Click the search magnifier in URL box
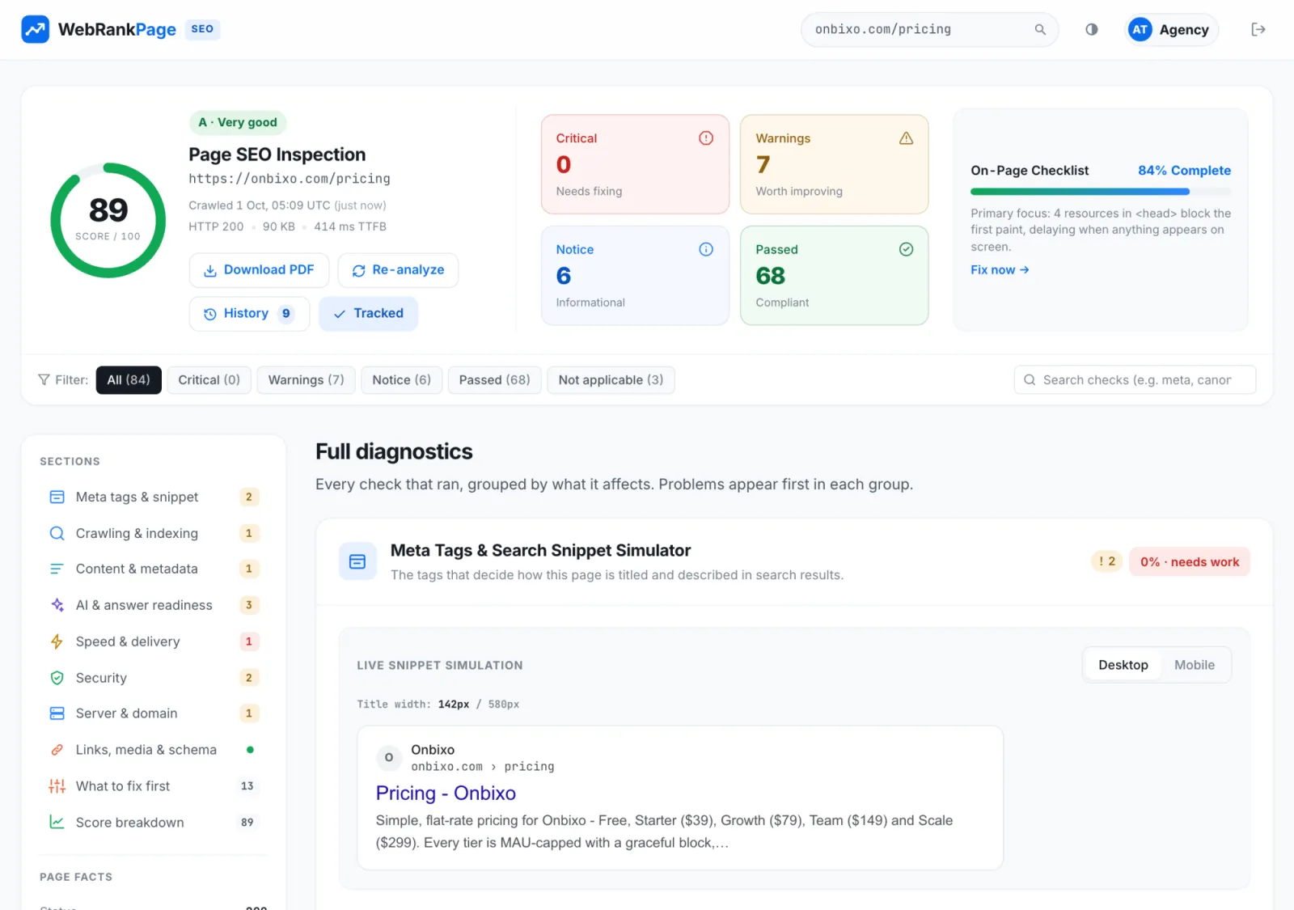This screenshot has height=910, width=1294. point(1040,30)
